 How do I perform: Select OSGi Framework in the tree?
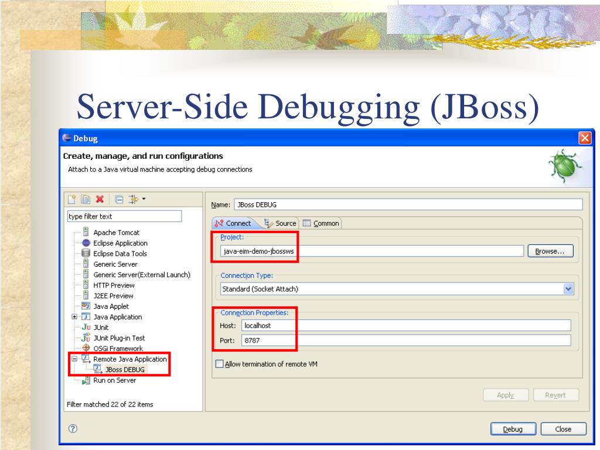click(x=118, y=349)
